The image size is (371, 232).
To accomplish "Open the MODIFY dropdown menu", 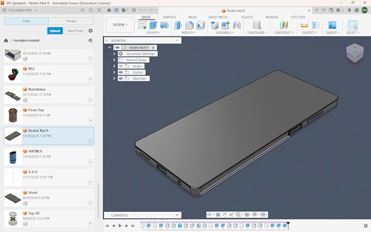I will (x=189, y=33).
